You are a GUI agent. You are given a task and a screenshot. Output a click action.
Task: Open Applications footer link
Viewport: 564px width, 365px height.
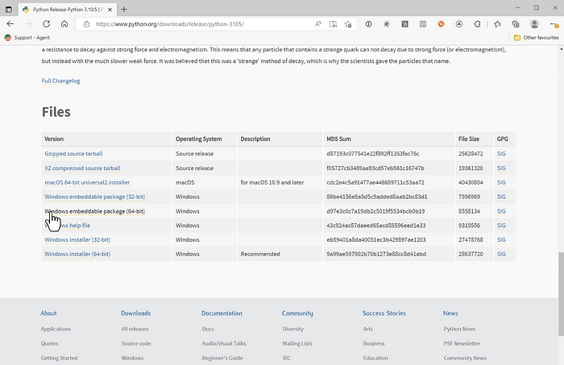coord(56,329)
